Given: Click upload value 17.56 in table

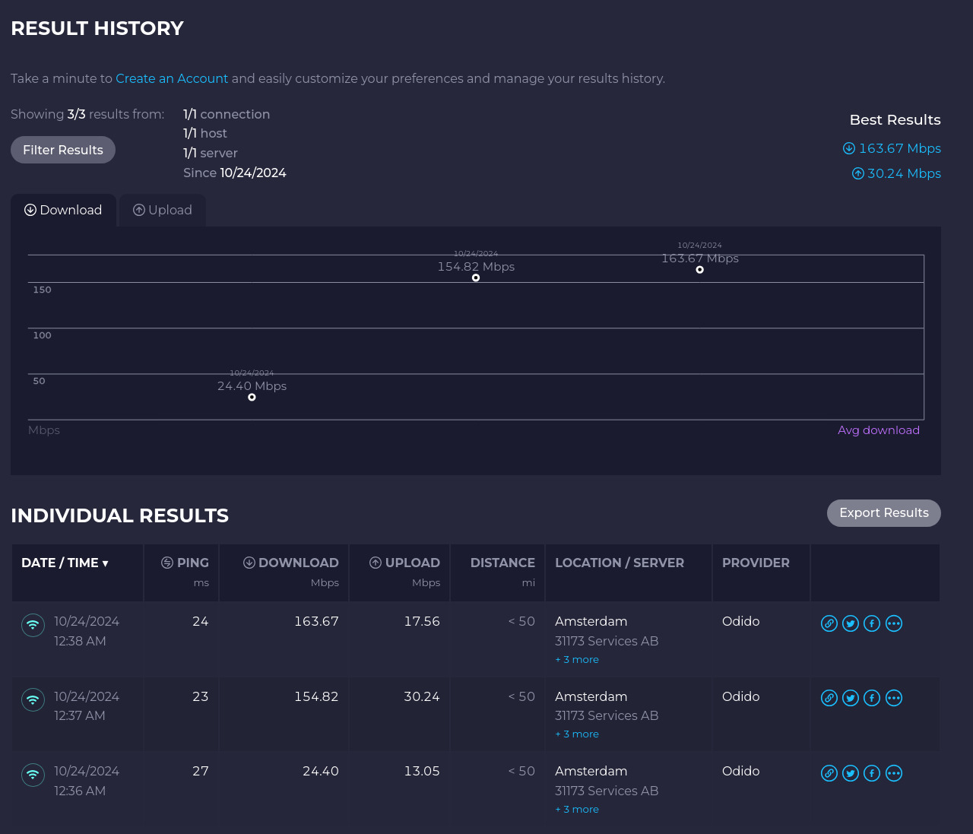Looking at the screenshot, I should 422,621.
